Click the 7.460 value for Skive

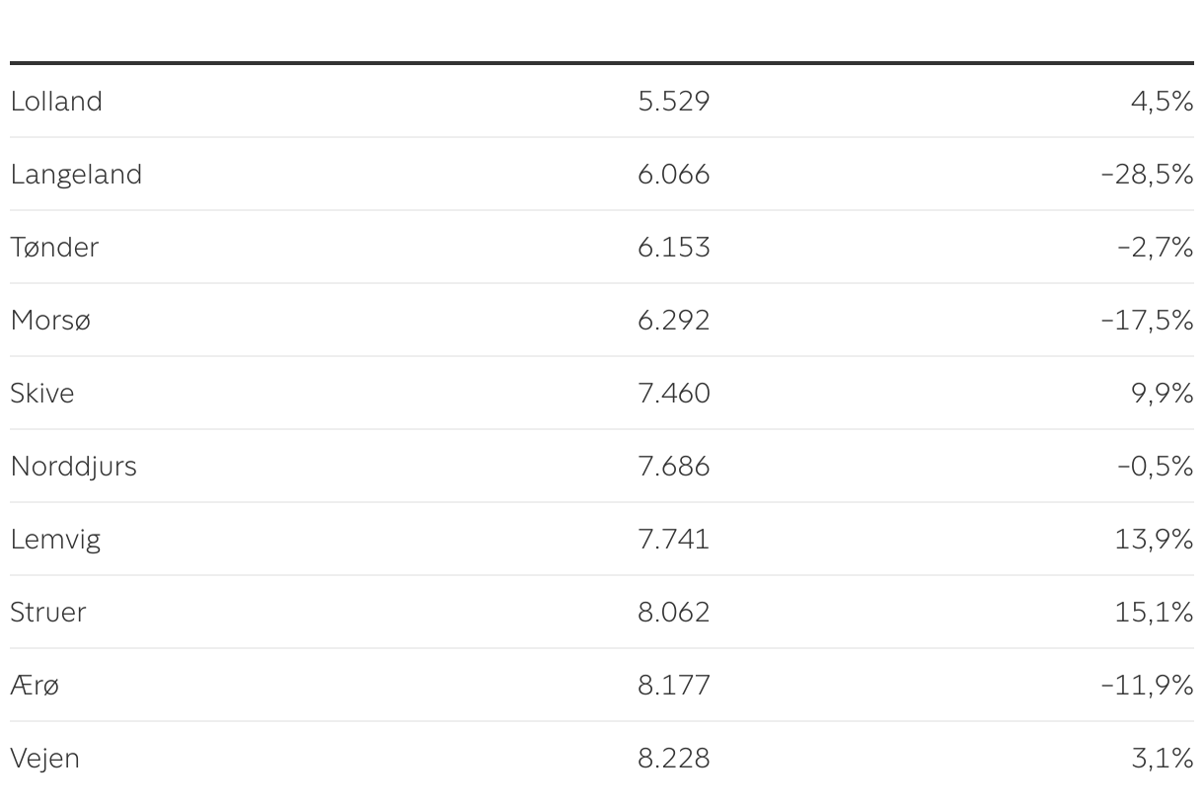(x=674, y=393)
